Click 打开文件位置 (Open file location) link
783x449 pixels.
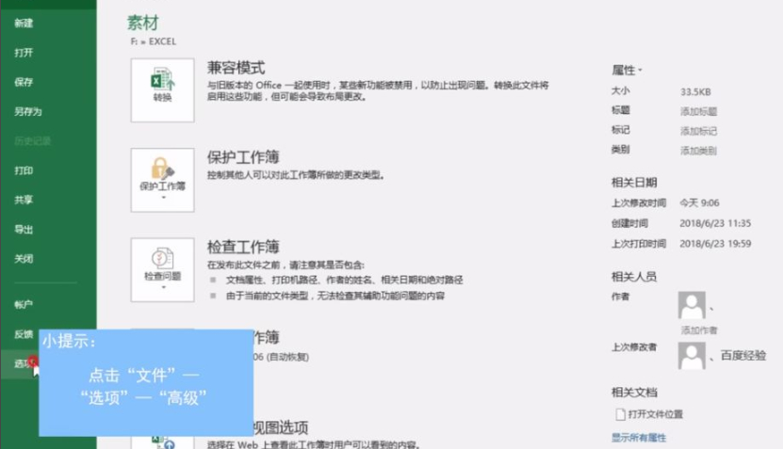coord(649,414)
